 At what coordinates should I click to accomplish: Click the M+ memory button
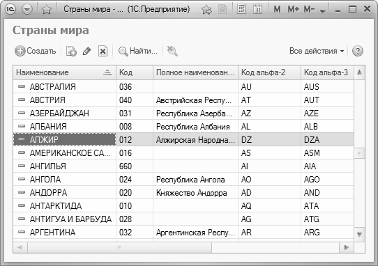tap(293, 9)
